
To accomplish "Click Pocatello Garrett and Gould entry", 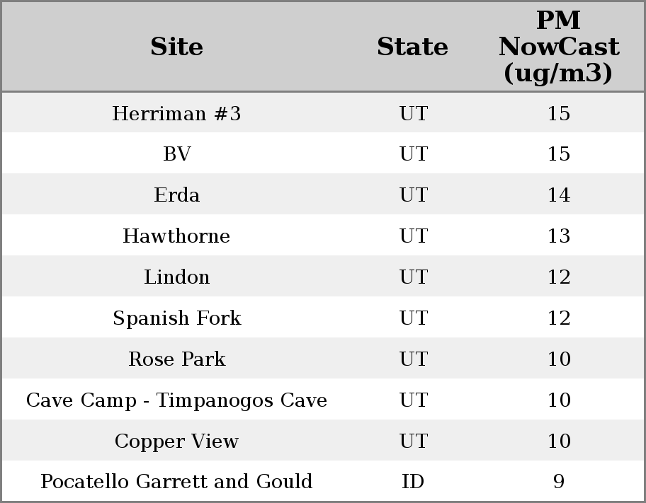I will tap(177, 482).
